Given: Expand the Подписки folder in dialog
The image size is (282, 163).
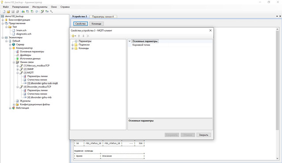Looking at the screenshot, I should tap(72, 45).
